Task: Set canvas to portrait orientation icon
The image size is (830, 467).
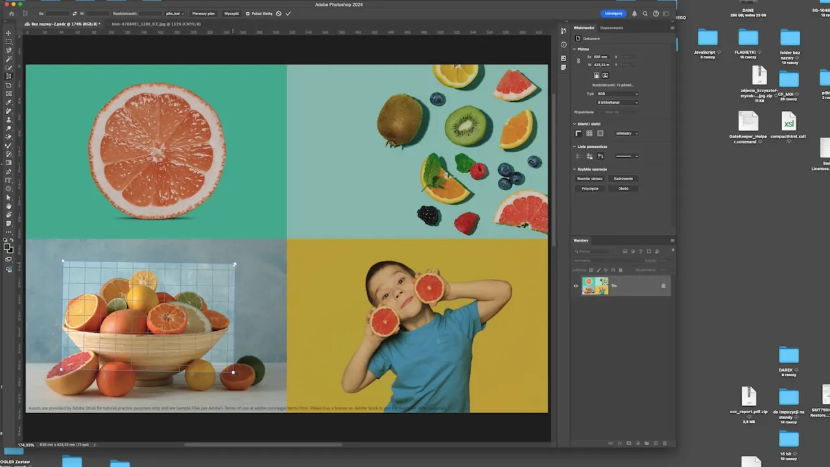Action: click(x=597, y=75)
